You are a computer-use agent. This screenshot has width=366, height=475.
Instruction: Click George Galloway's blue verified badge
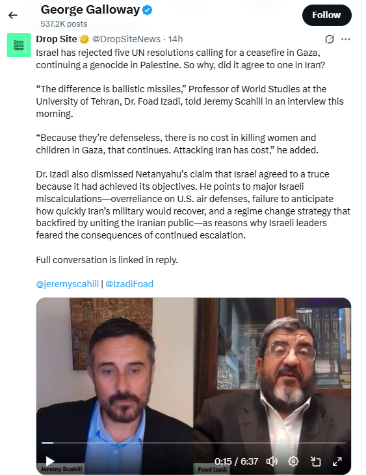[148, 10]
